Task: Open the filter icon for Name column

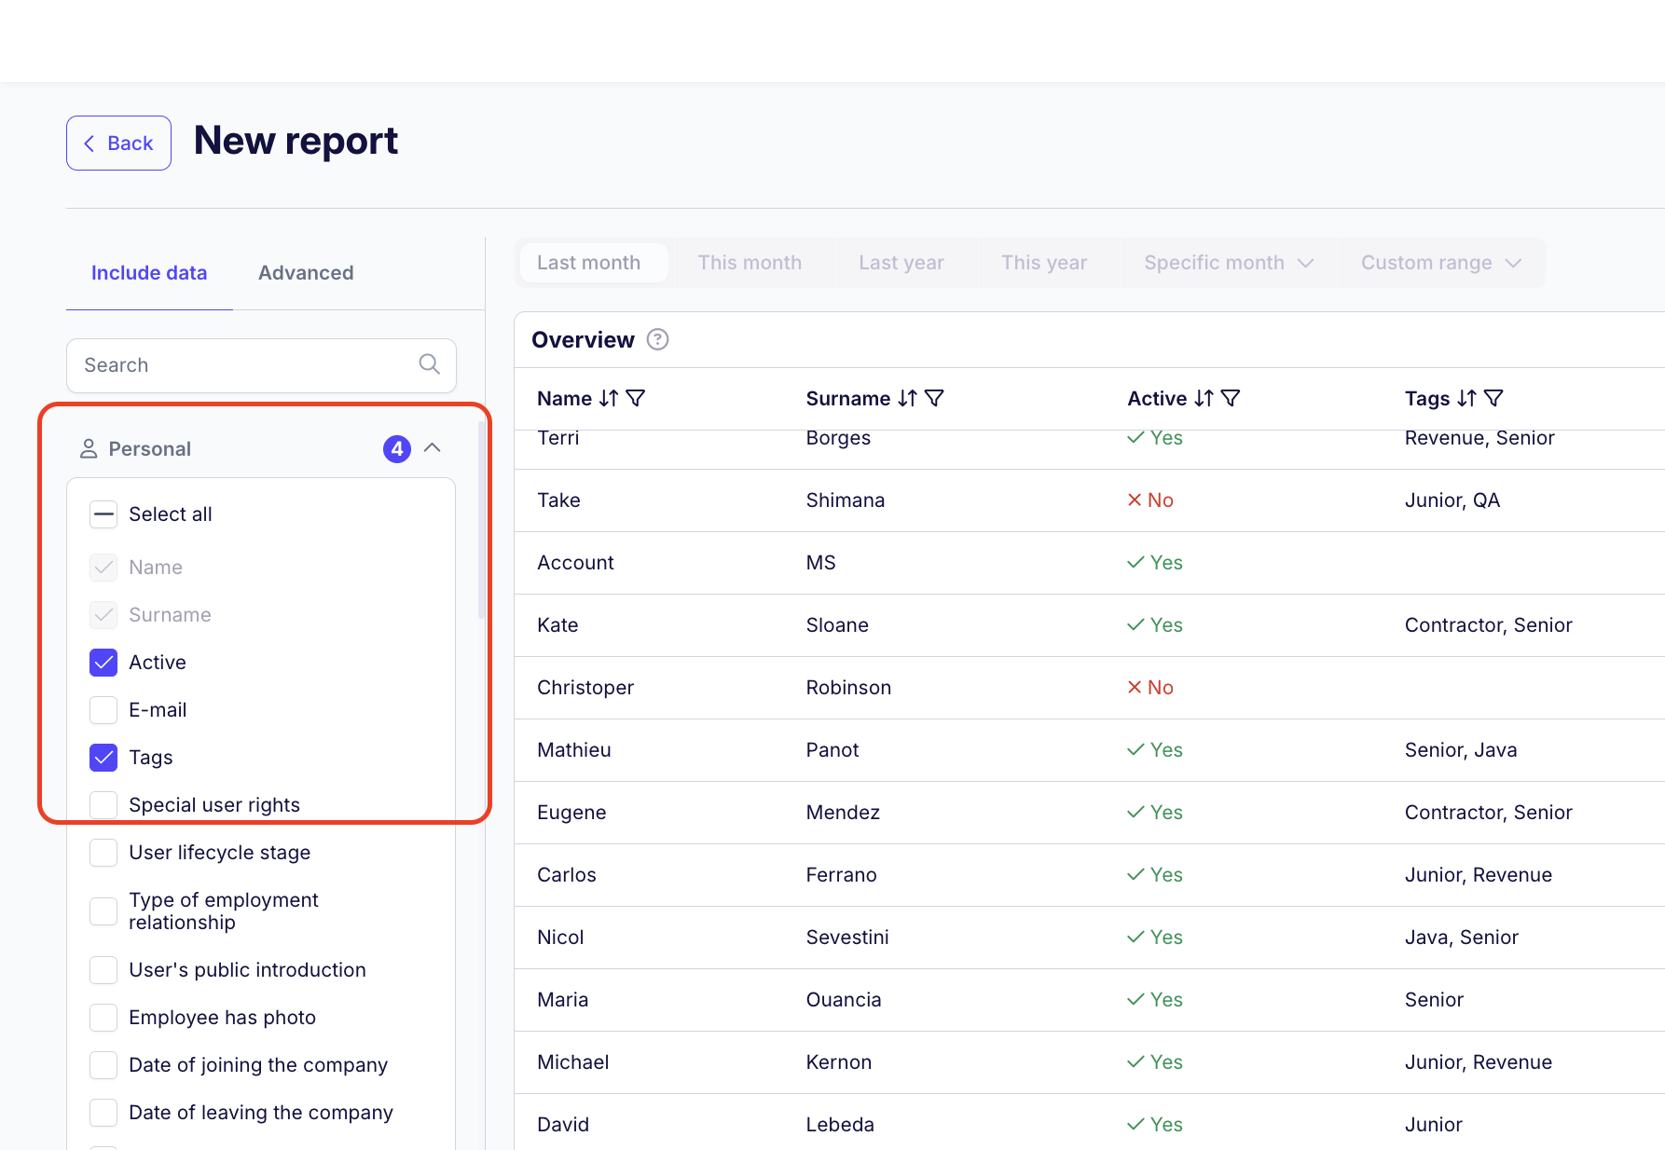Action: [x=636, y=399]
